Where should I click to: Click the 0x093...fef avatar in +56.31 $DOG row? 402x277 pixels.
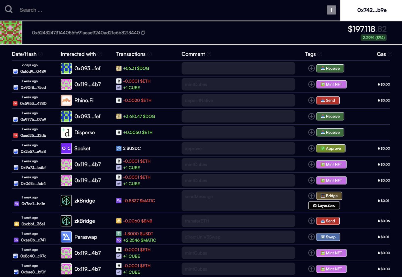click(x=66, y=68)
